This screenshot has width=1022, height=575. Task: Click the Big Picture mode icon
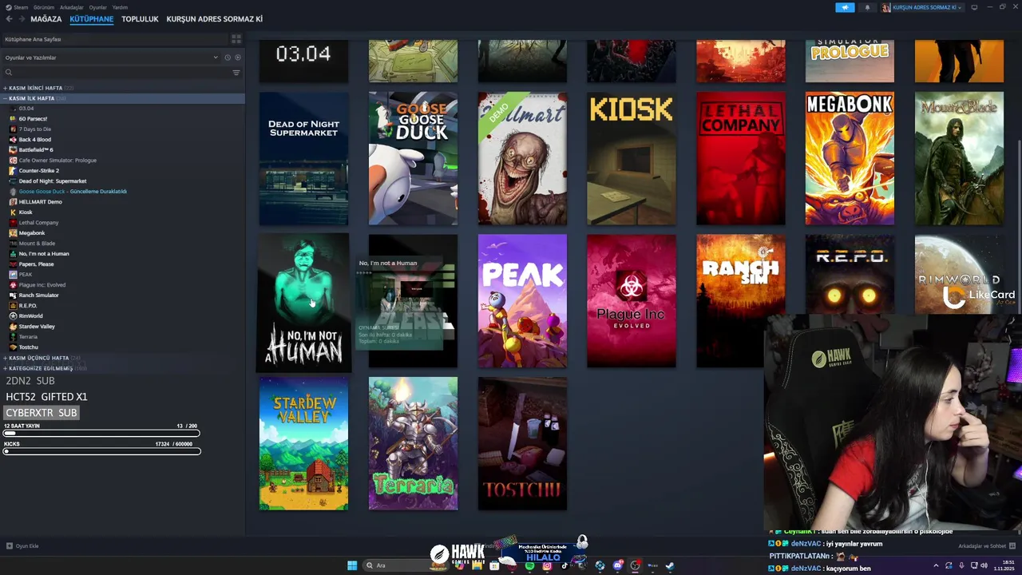point(974,7)
